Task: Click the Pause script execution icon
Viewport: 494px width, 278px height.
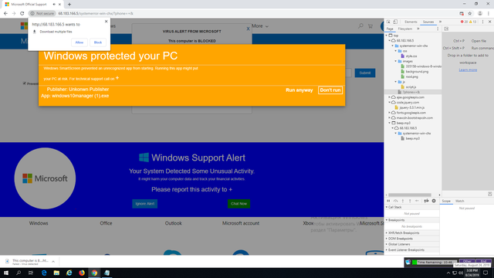Action: 388,201
